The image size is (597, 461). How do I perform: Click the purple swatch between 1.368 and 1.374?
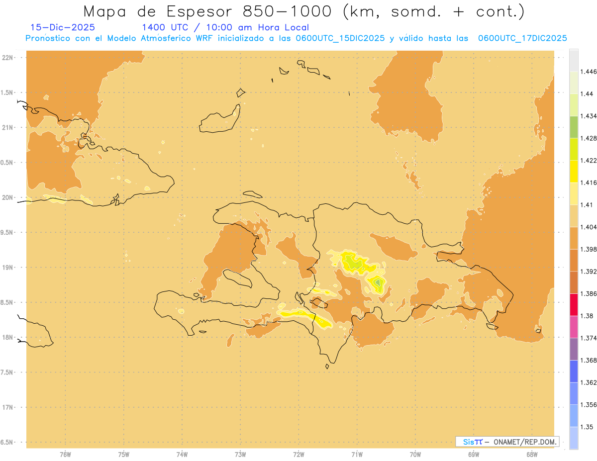click(x=574, y=349)
